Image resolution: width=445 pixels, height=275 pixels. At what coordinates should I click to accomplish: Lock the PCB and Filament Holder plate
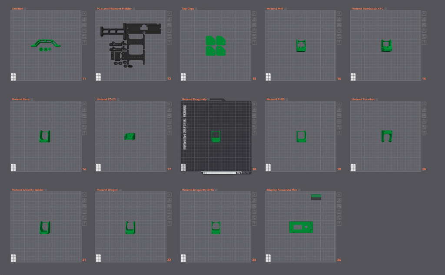pos(169,31)
